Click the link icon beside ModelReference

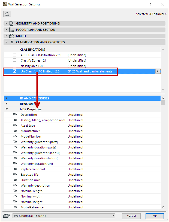15,207
